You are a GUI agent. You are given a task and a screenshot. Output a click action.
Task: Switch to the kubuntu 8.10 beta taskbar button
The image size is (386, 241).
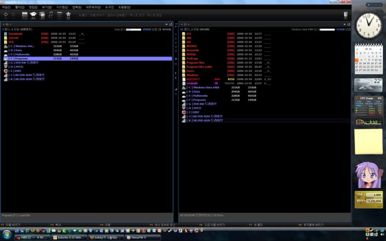click(70, 237)
